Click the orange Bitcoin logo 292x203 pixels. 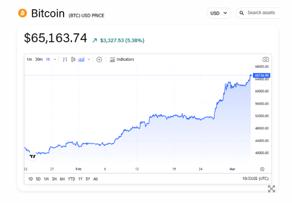(23, 13)
